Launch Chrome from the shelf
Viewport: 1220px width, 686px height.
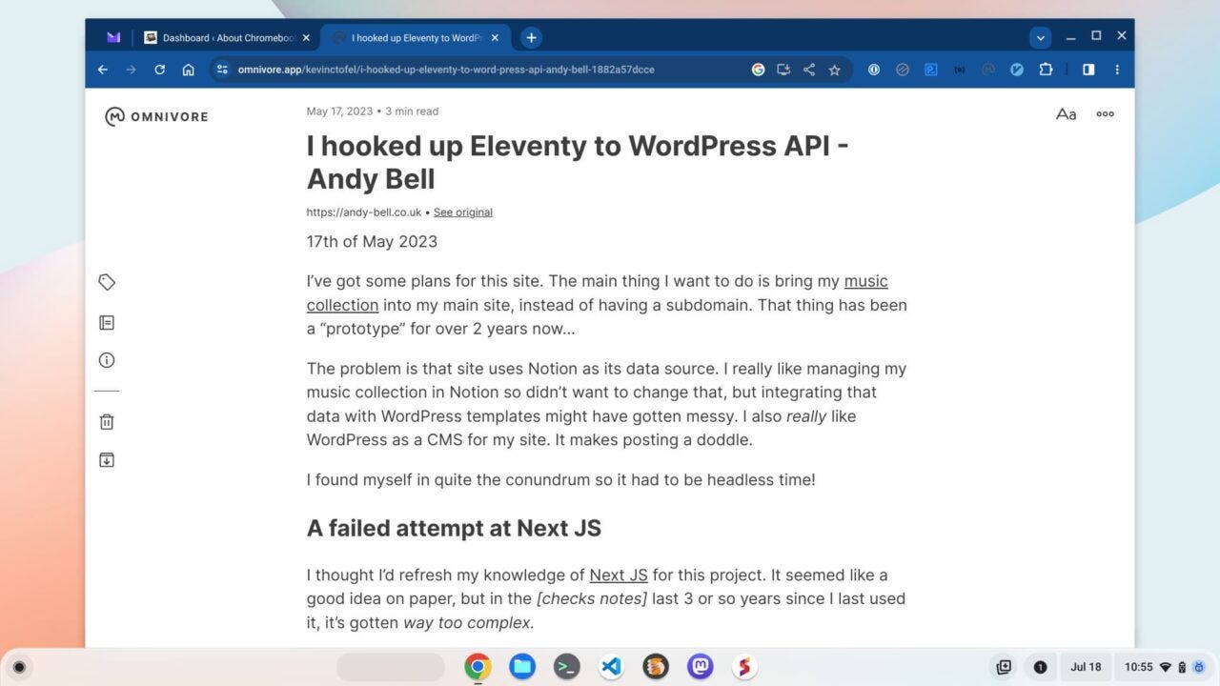tap(478, 667)
